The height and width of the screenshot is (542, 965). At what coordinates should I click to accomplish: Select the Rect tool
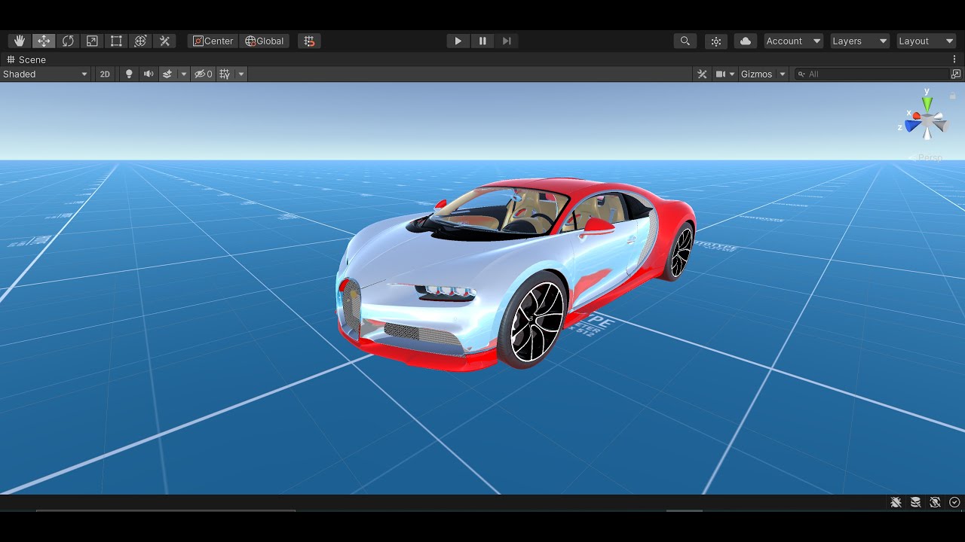pyautogui.click(x=116, y=41)
